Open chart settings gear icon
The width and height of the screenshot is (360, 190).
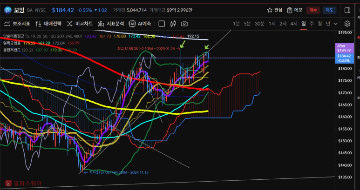(347, 24)
